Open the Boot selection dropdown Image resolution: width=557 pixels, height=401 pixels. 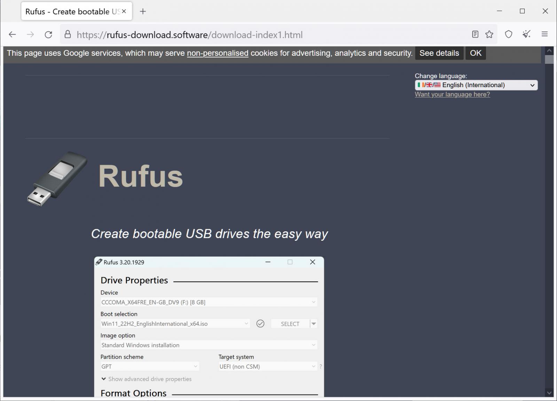click(x=175, y=324)
